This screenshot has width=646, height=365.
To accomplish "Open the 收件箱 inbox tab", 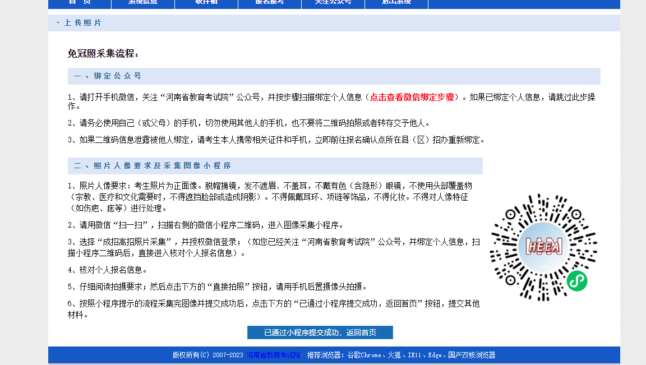I will [x=206, y=3].
